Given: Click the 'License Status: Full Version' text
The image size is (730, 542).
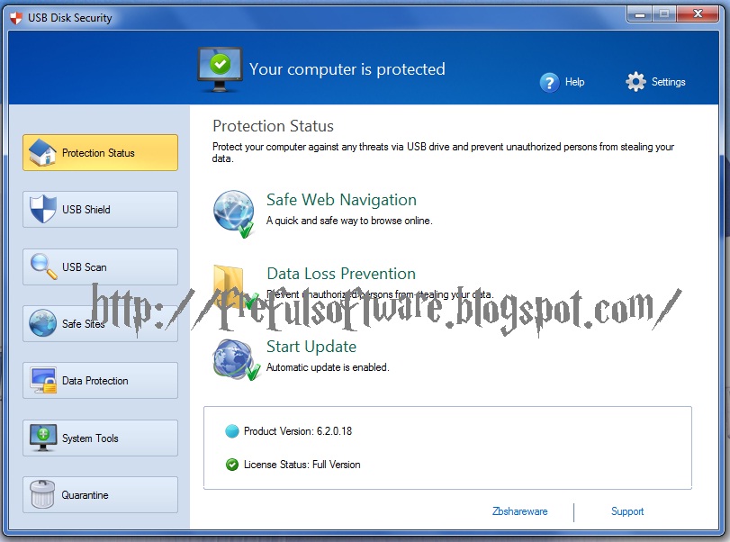Looking at the screenshot, I should click(302, 465).
